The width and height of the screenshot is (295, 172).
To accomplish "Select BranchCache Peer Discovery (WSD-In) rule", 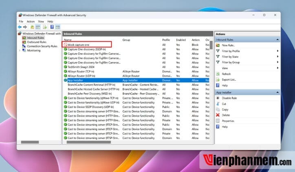I will pyautogui.click(x=136, y=94).
